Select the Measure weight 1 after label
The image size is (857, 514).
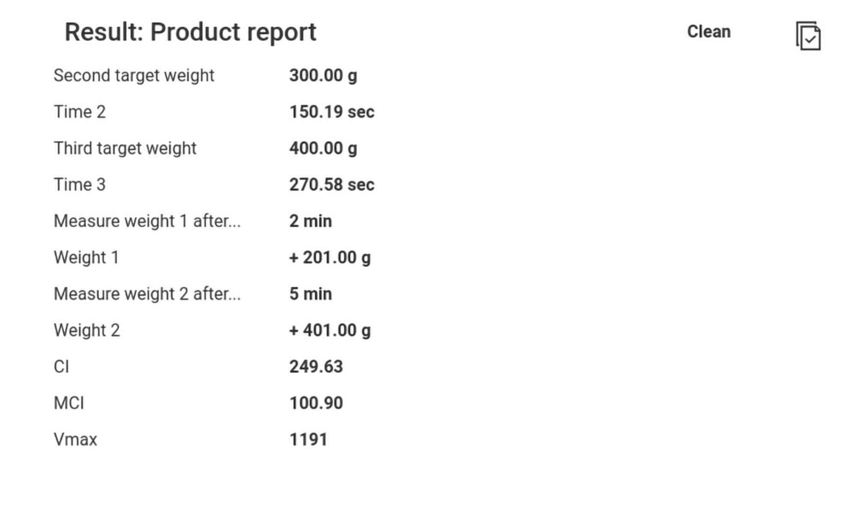tap(147, 221)
